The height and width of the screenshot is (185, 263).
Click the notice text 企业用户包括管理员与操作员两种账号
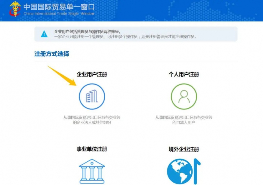point(87,31)
